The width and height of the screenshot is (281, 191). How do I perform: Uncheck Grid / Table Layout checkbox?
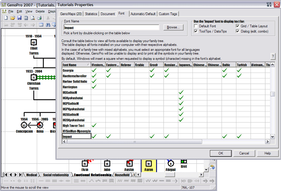(x=238, y=26)
